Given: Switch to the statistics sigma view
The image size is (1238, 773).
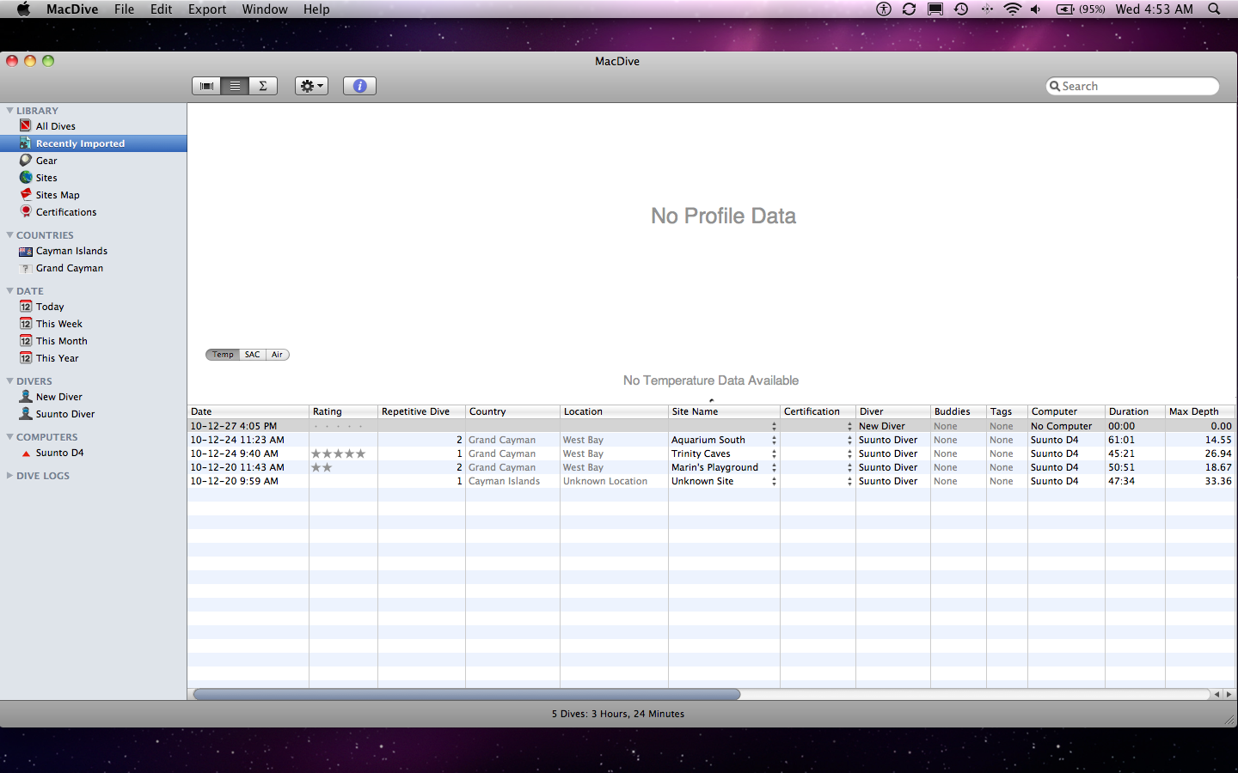Looking at the screenshot, I should (263, 86).
